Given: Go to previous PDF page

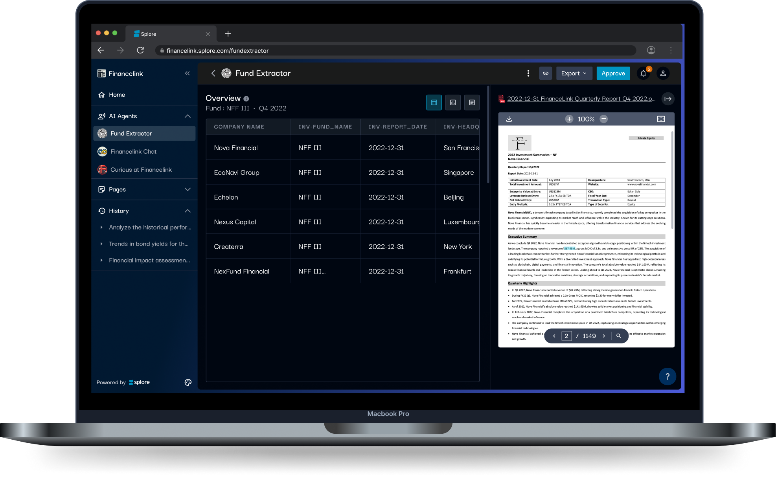Looking at the screenshot, I should point(554,336).
